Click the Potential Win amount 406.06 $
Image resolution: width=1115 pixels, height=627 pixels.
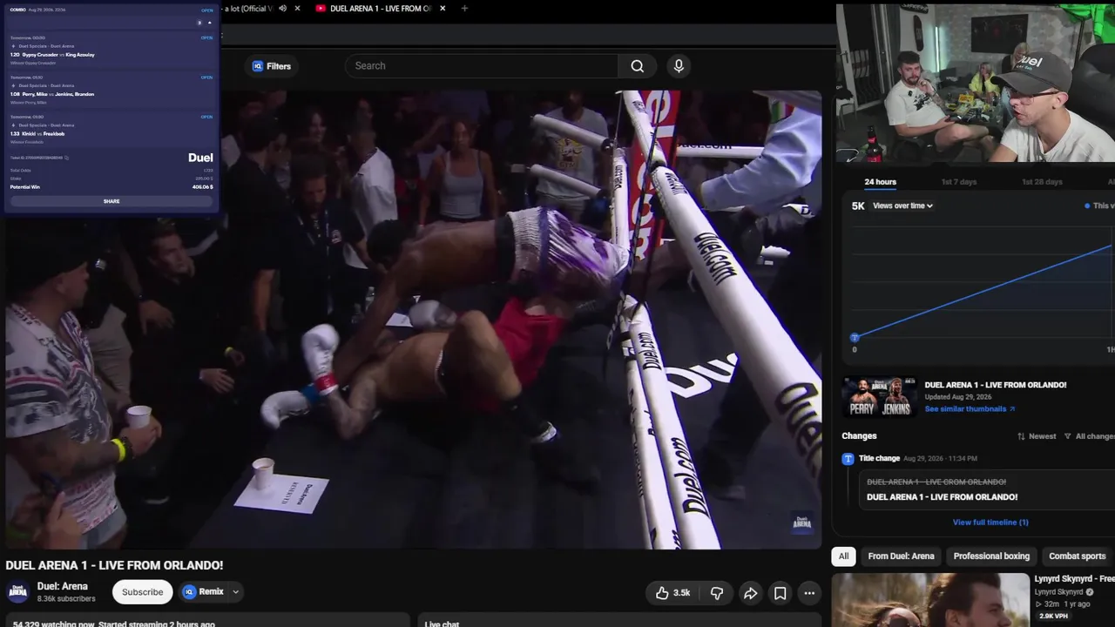coord(202,187)
